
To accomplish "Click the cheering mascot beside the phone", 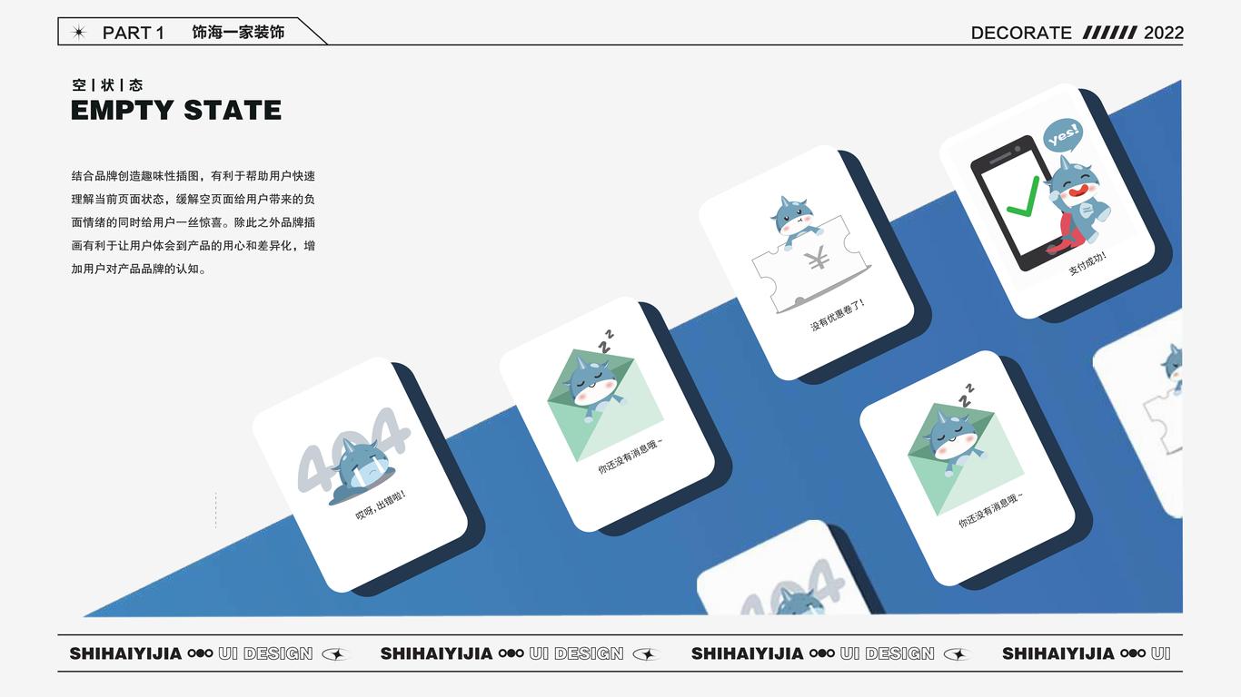I will [x=1077, y=205].
